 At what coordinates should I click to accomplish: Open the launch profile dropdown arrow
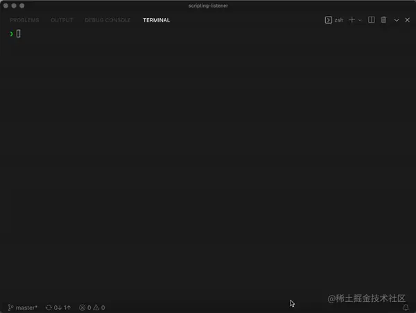[360, 20]
